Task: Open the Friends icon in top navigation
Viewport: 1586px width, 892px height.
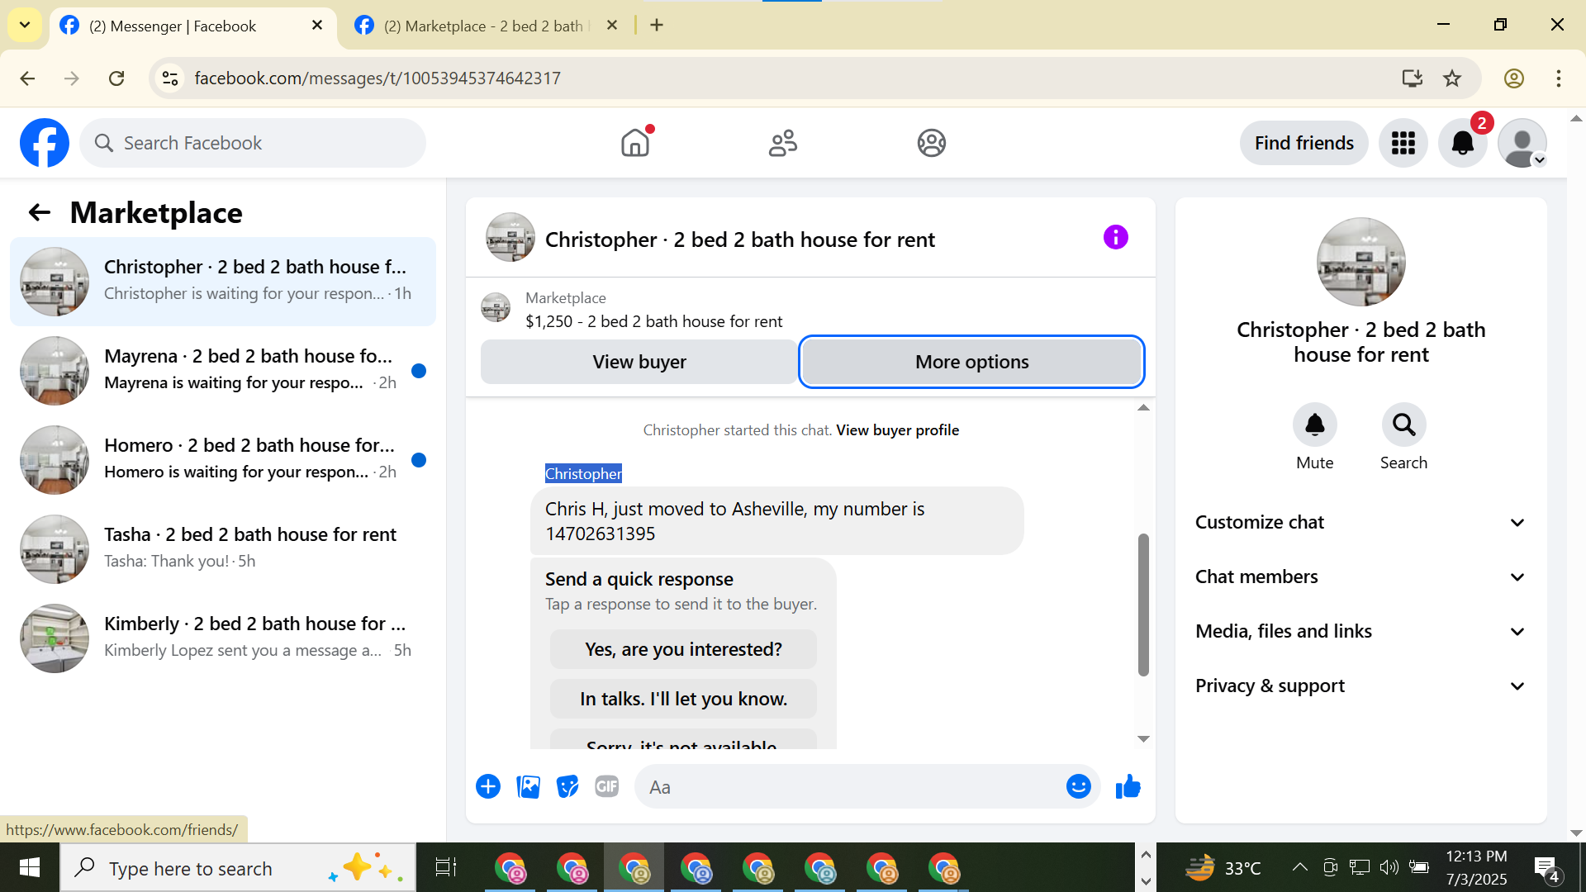Action: (x=782, y=143)
